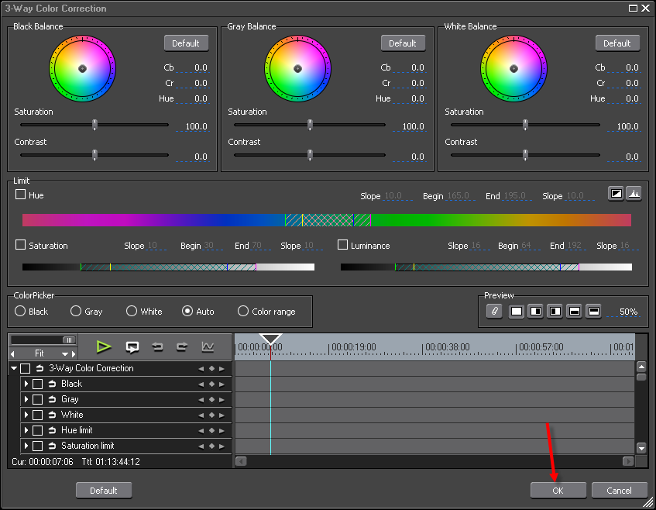Reset White Balance with Default button

[x=617, y=43]
